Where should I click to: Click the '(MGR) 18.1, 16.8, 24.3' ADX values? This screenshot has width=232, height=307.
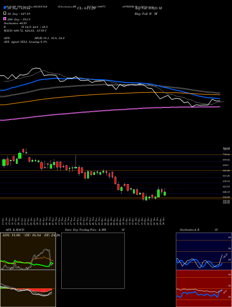tap(49, 38)
